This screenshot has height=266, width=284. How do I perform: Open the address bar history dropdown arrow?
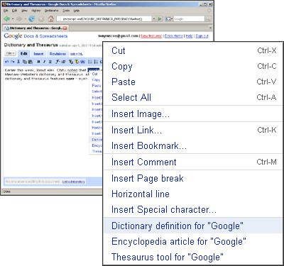154,18
